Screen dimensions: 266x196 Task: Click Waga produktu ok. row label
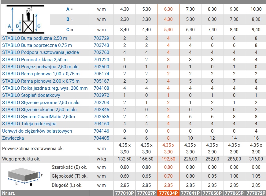(x=21, y=159)
